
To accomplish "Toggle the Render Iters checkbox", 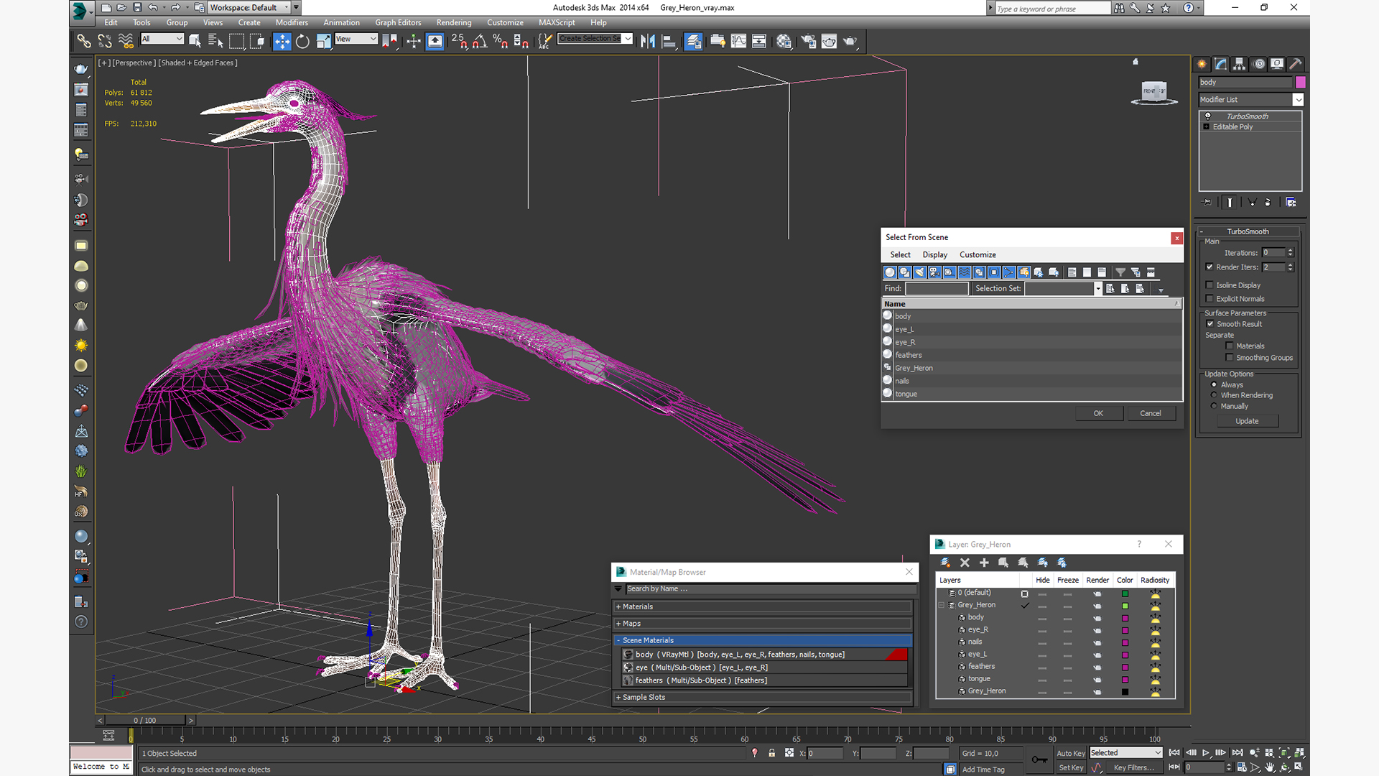I will coord(1209,267).
